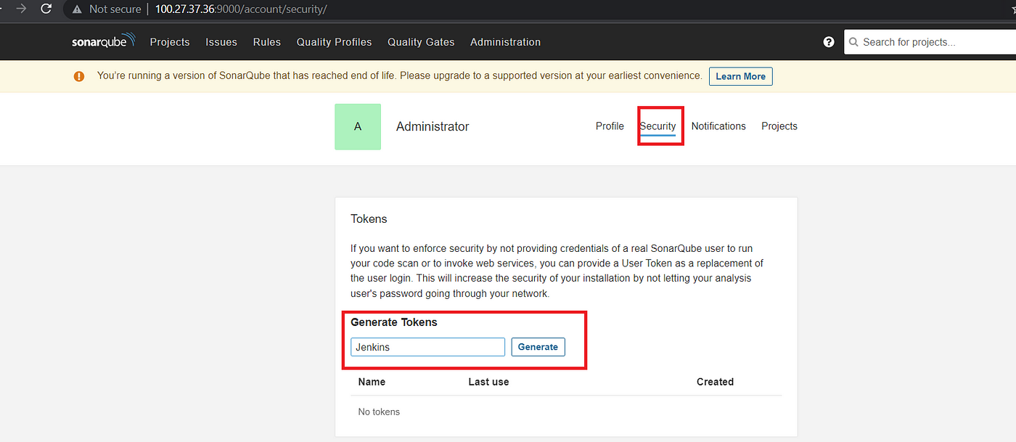Click the Learn More button
Viewport: 1016px width, 442px height.
pyautogui.click(x=740, y=76)
